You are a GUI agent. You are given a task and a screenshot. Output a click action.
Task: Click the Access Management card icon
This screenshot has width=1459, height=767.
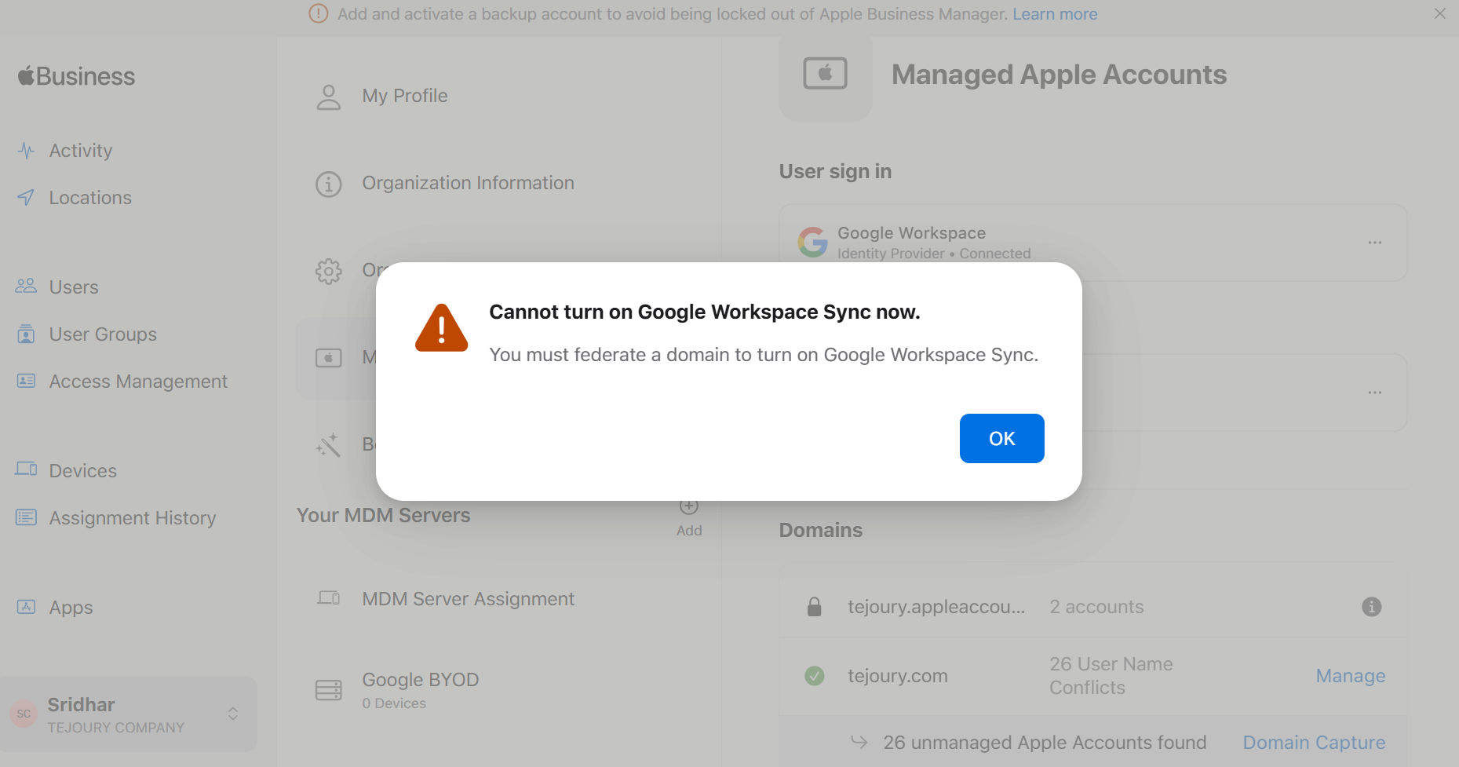click(x=26, y=381)
